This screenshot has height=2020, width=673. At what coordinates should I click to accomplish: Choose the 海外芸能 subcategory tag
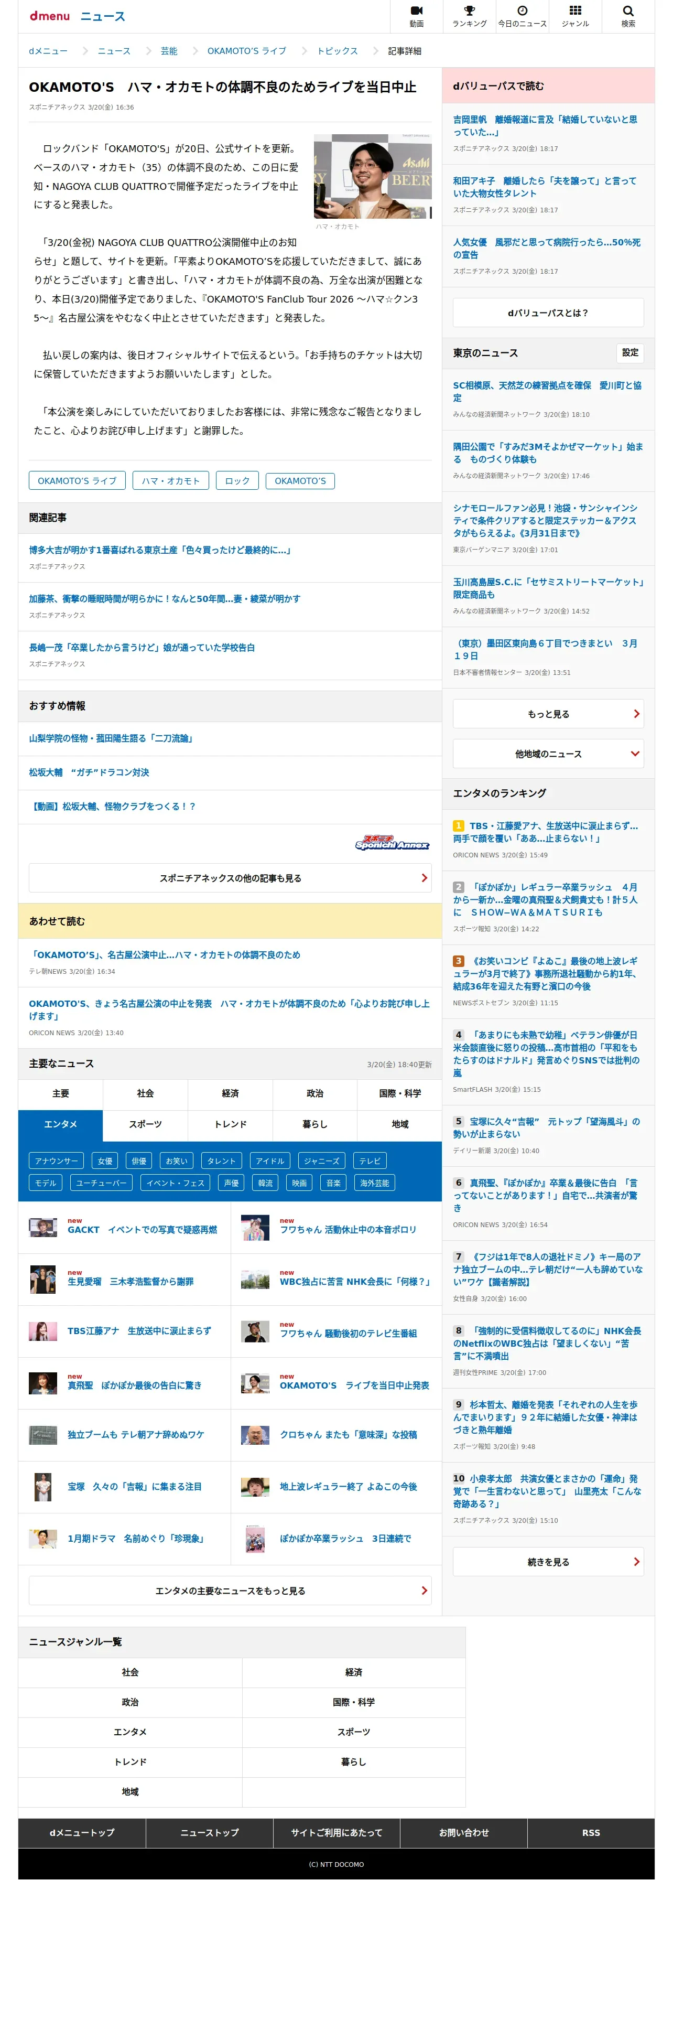[x=374, y=1183]
